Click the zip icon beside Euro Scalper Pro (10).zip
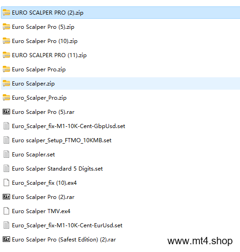Viewport: 240px width, 252px height. [x=6, y=41]
